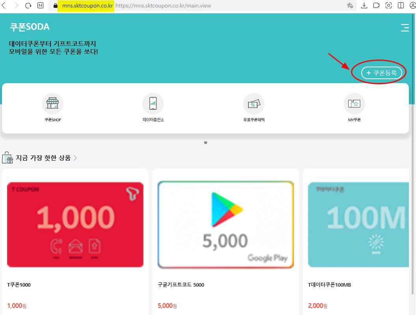Open the browser split-view sidebar icon
Screen dimensions: 416x315
click(401, 6)
